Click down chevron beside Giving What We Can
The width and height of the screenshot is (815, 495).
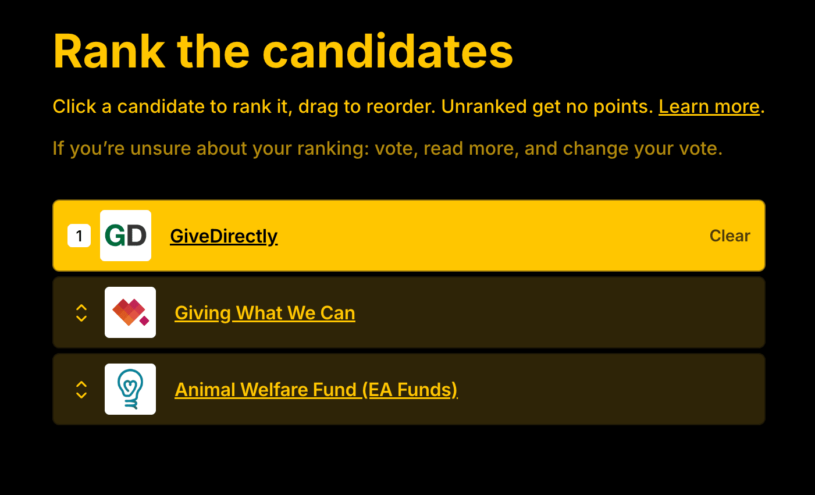[x=81, y=318]
